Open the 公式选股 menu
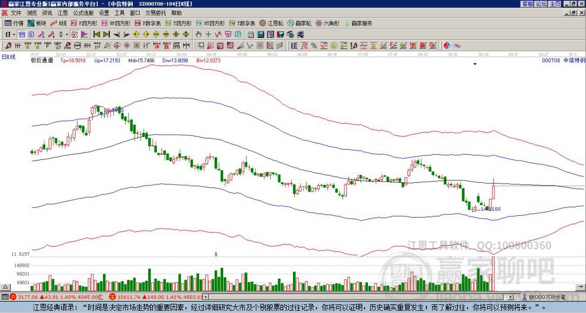This screenshot has width=586, height=313. (x=84, y=13)
